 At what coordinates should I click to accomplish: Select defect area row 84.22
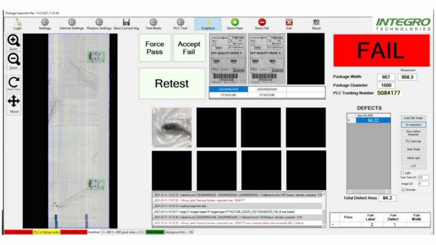[373, 120]
